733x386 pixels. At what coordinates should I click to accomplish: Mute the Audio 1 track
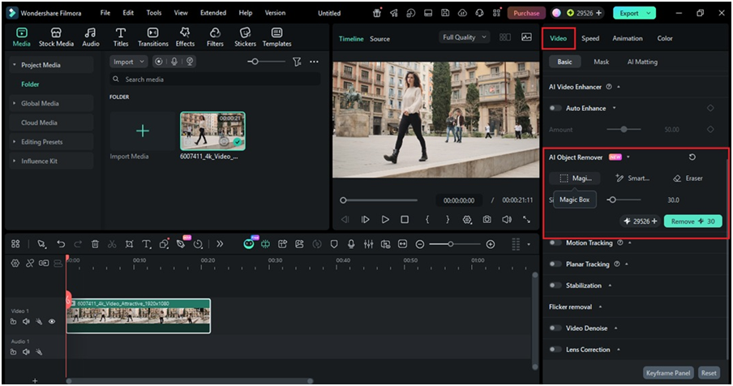(26, 352)
